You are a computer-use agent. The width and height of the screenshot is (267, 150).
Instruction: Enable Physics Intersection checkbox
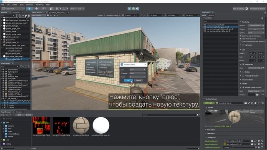tap(243, 76)
